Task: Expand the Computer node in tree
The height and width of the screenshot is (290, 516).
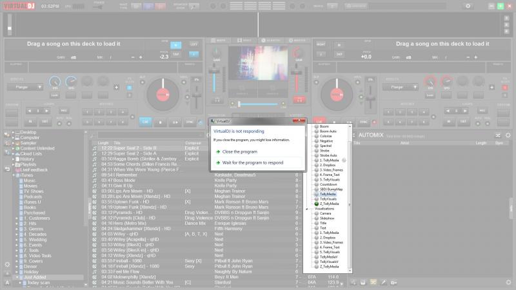Action: [13, 137]
